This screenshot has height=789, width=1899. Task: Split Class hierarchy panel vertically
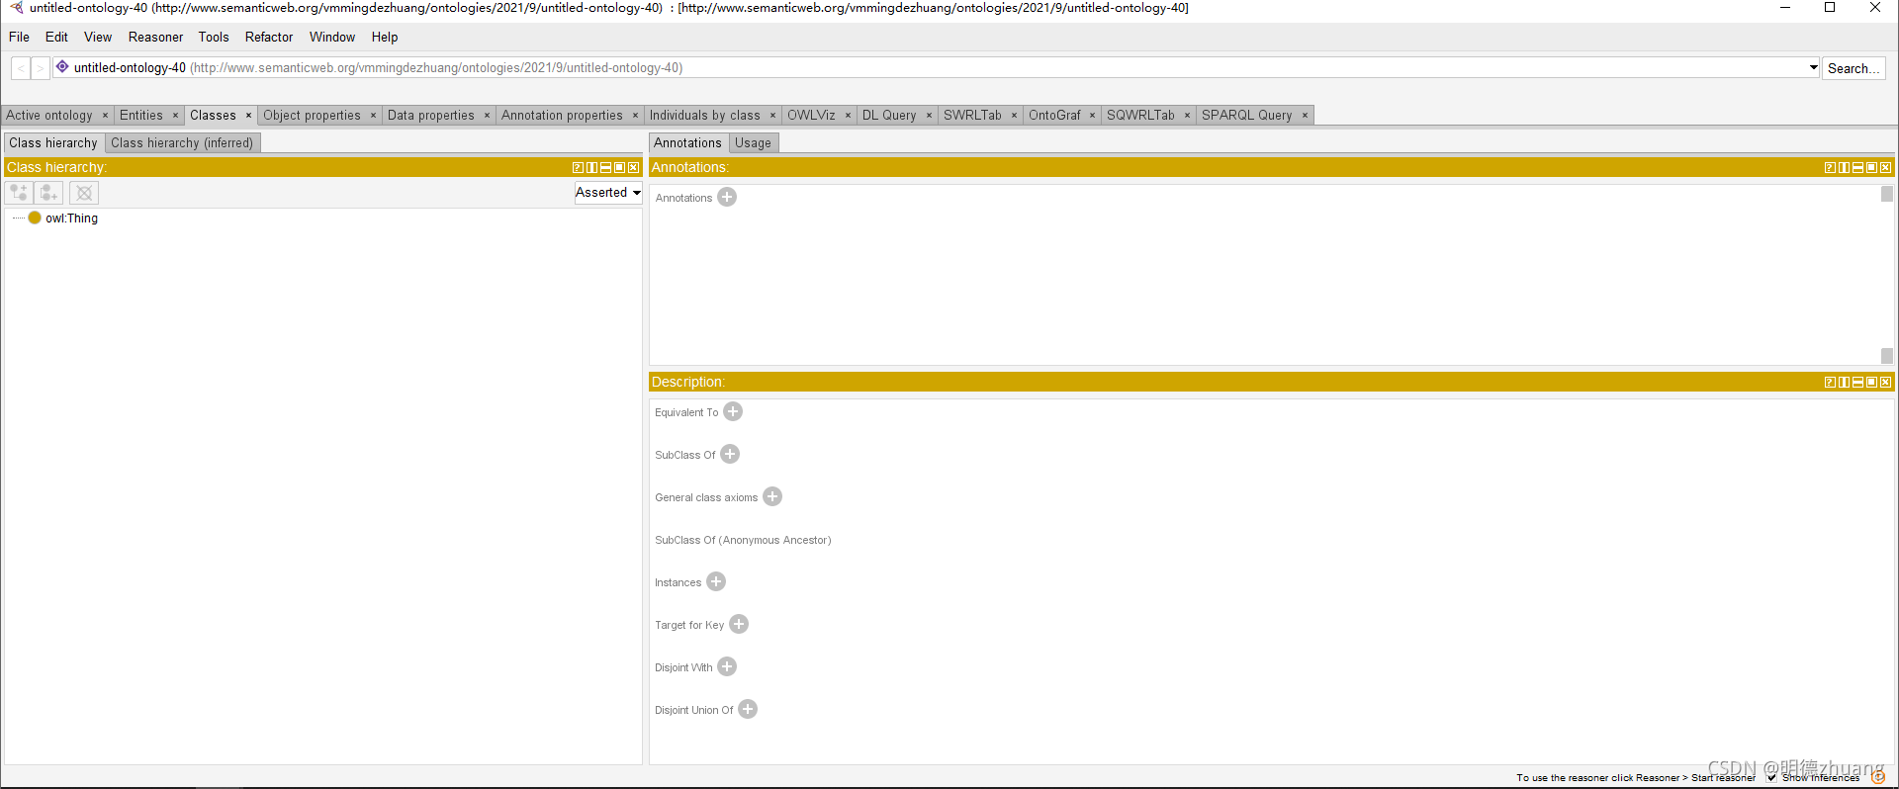point(592,168)
